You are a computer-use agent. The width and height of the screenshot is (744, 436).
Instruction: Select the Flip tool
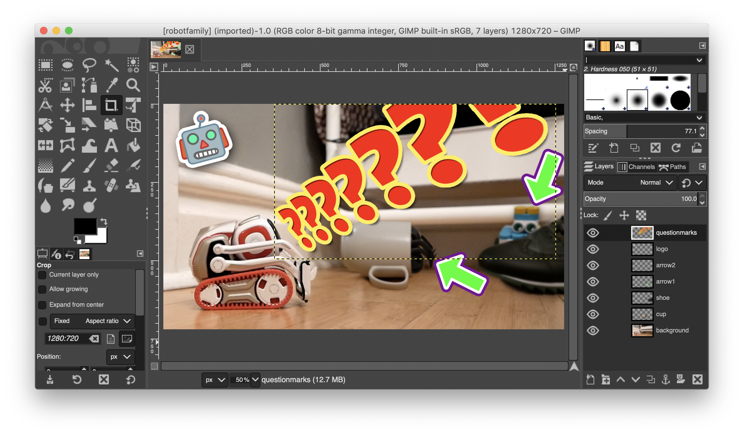(x=45, y=145)
